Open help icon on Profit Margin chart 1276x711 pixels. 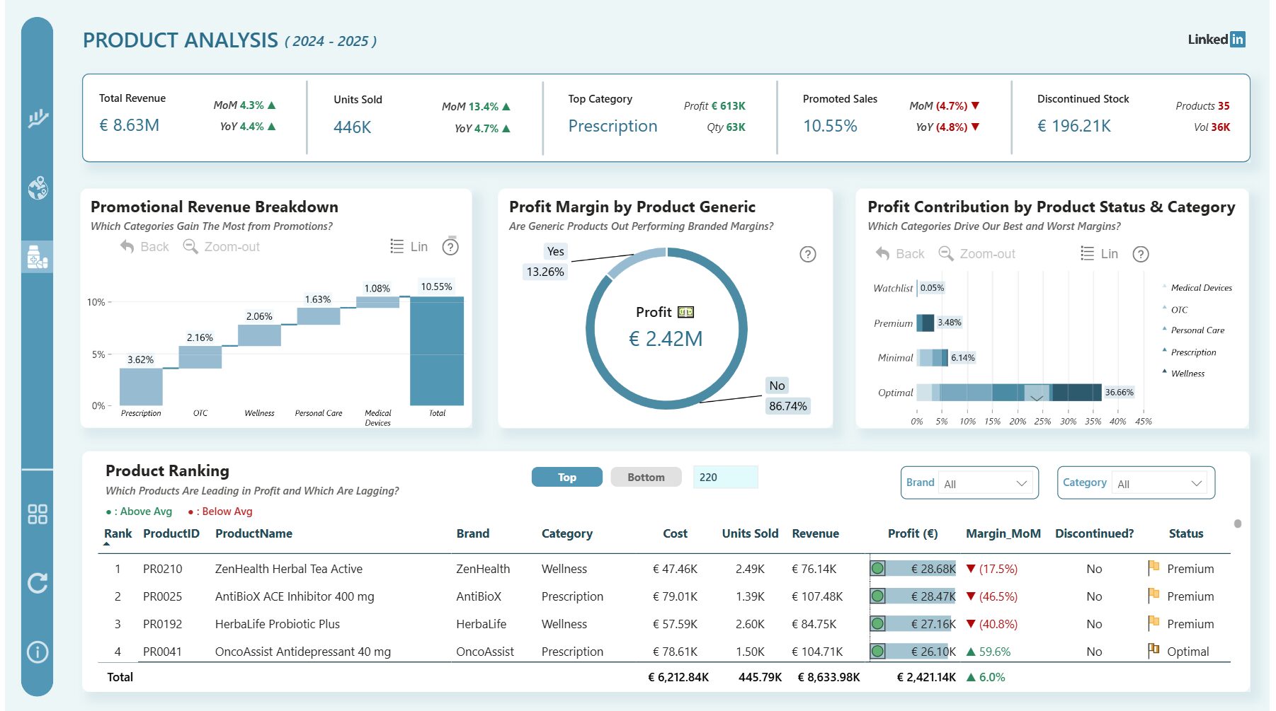click(807, 255)
